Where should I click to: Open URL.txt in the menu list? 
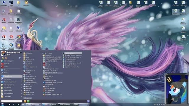[x=46, y=87]
